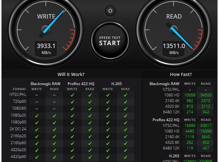Click the Blackmagic RAW 2160 4K write value 982
Screen dimensions: 219x162
190,101
